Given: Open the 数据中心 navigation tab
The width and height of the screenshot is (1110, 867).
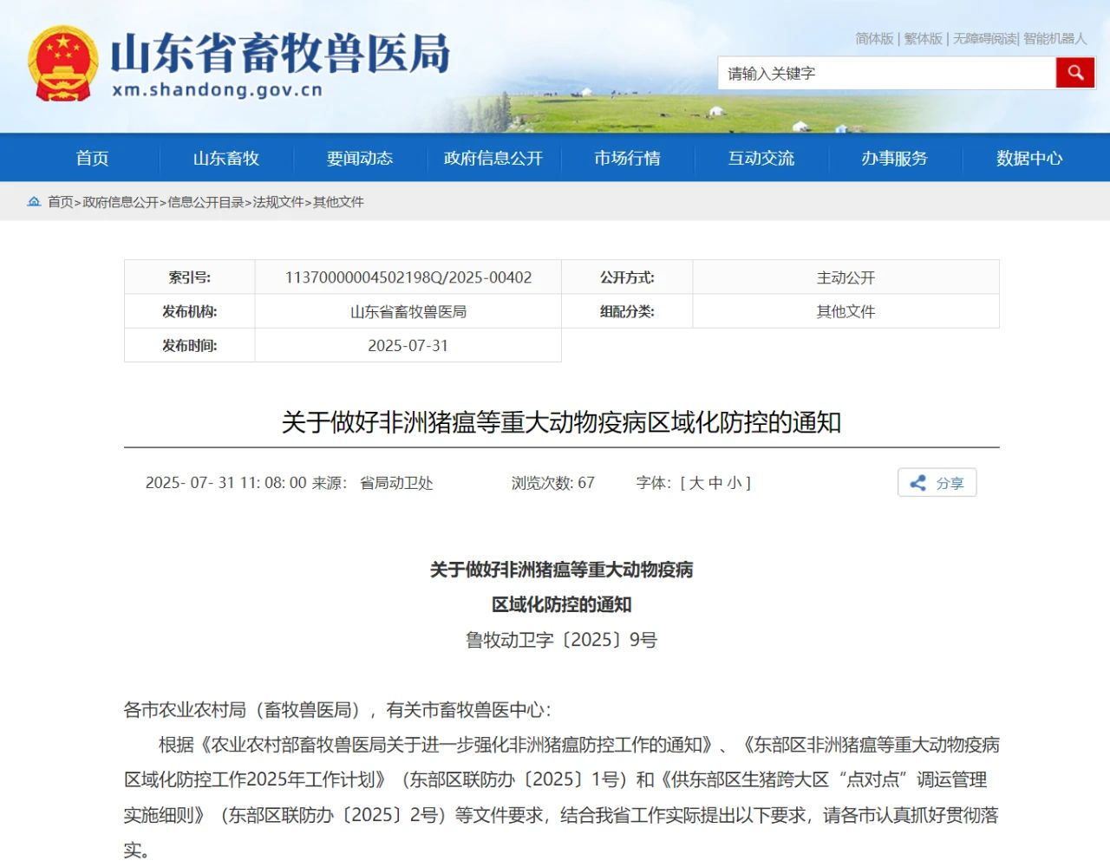Looking at the screenshot, I should click(1029, 158).
